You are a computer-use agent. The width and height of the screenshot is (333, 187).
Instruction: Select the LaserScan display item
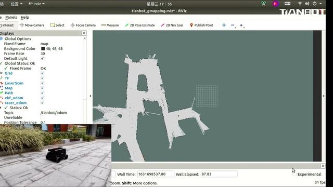(14, 83)
